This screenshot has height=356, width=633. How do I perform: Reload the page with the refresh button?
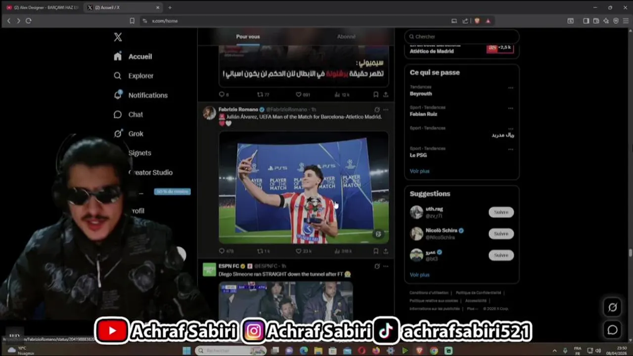[x=28, y=21]
